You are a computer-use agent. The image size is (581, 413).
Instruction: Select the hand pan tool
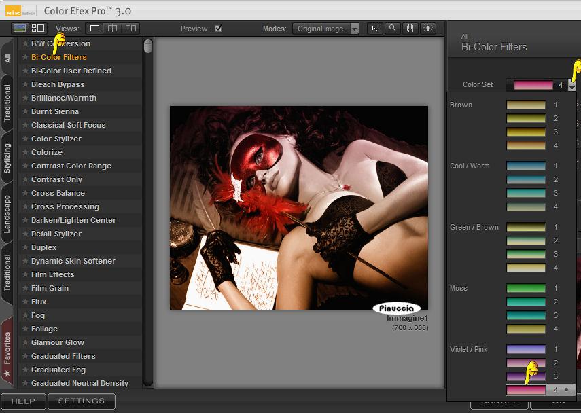[410, 29]
